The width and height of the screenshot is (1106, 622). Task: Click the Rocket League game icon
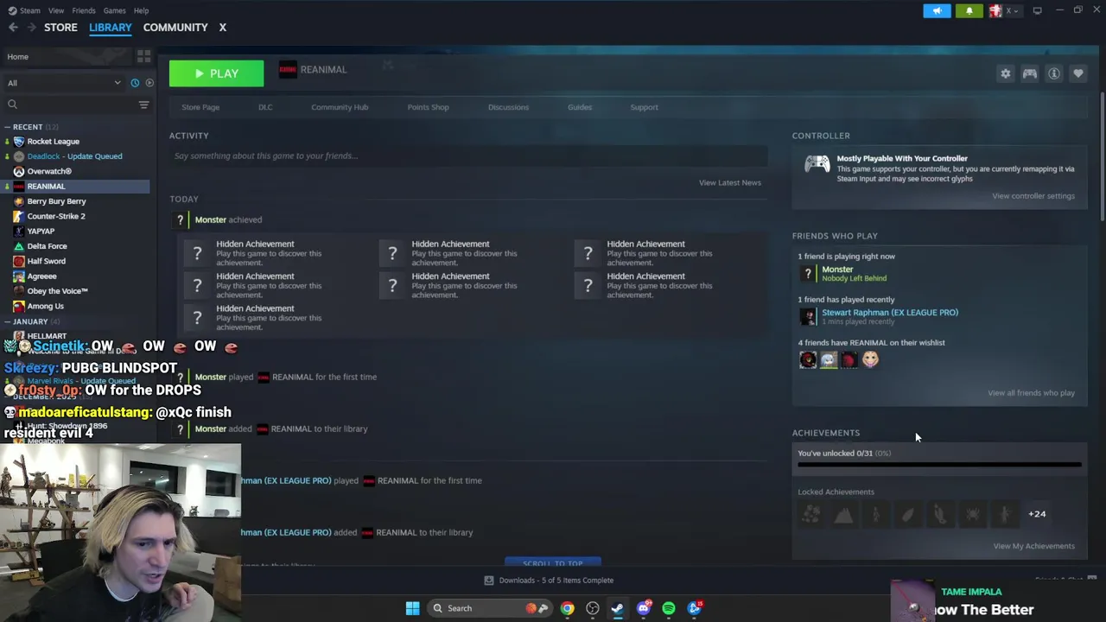19,142
